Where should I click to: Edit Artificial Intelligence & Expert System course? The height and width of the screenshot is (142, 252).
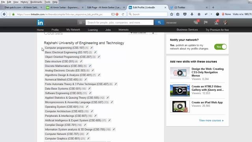(x=109, y=120)
